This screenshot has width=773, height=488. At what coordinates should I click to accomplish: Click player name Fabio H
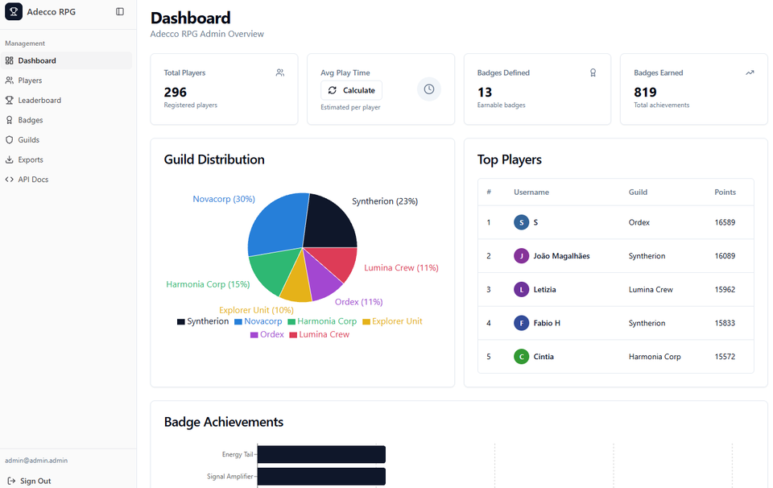[547, 323]
